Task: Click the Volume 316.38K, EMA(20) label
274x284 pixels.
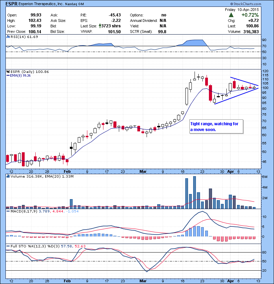Action: (42, 176)
